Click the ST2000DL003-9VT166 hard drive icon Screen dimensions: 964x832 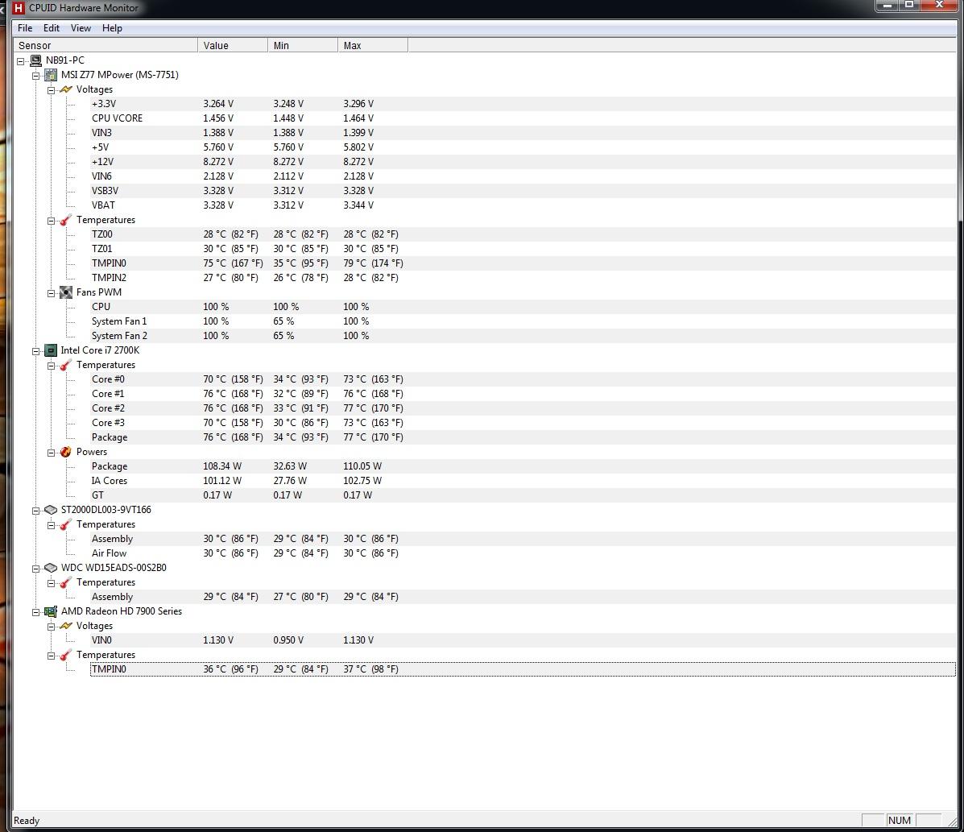click(x=51, y=510)
